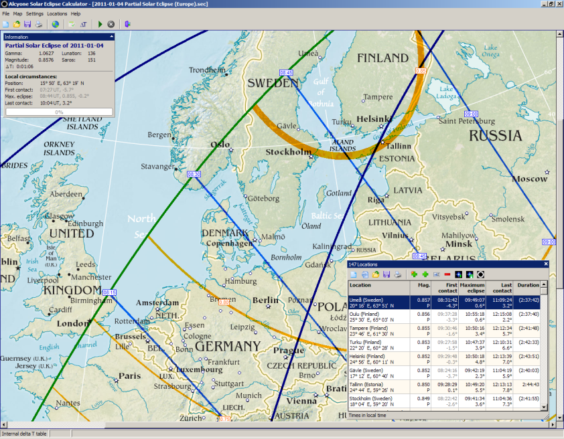Save eclipse file using main toolbar floppy icon
The width and height of the screenshot is (564, 439).
[x=27, y=24]
